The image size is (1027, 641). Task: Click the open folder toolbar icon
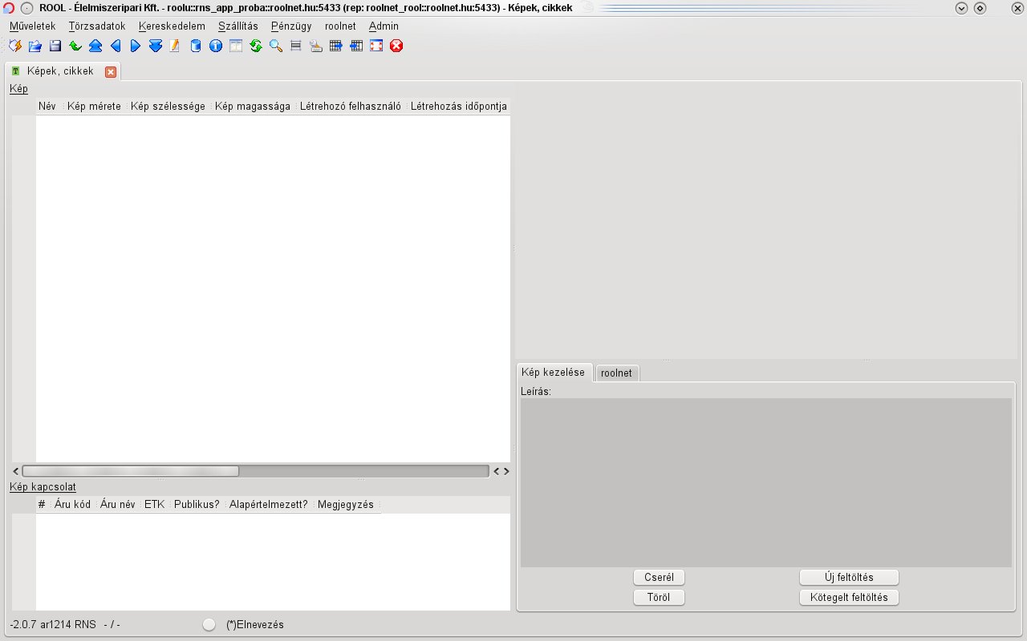pos(35,46)
